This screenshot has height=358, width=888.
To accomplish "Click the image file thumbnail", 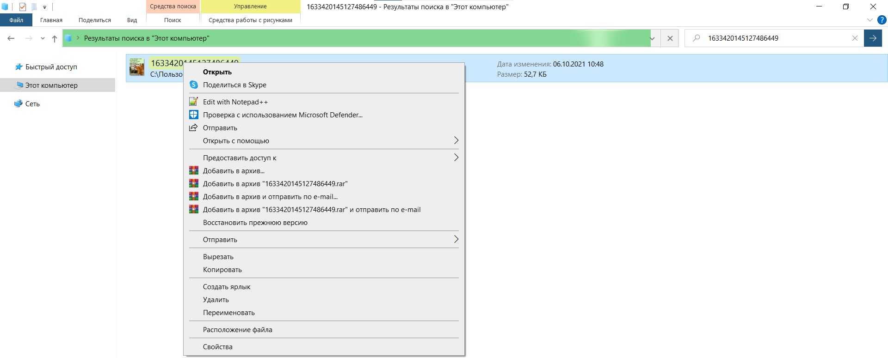I will pos(137,67).
